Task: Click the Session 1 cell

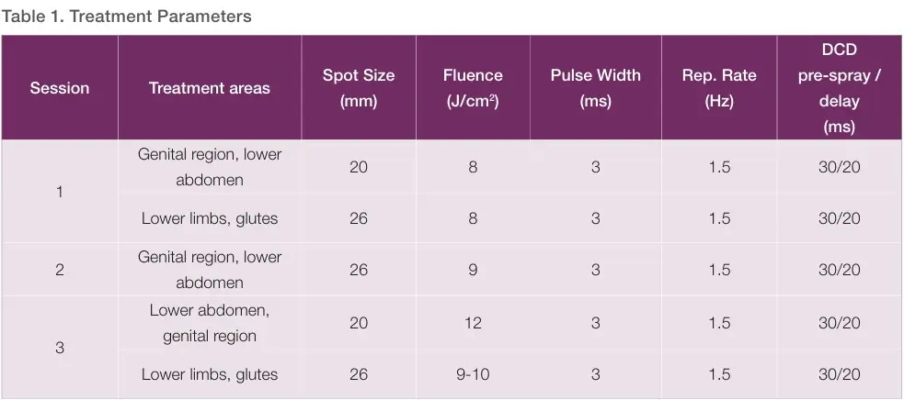Action: 60,193
